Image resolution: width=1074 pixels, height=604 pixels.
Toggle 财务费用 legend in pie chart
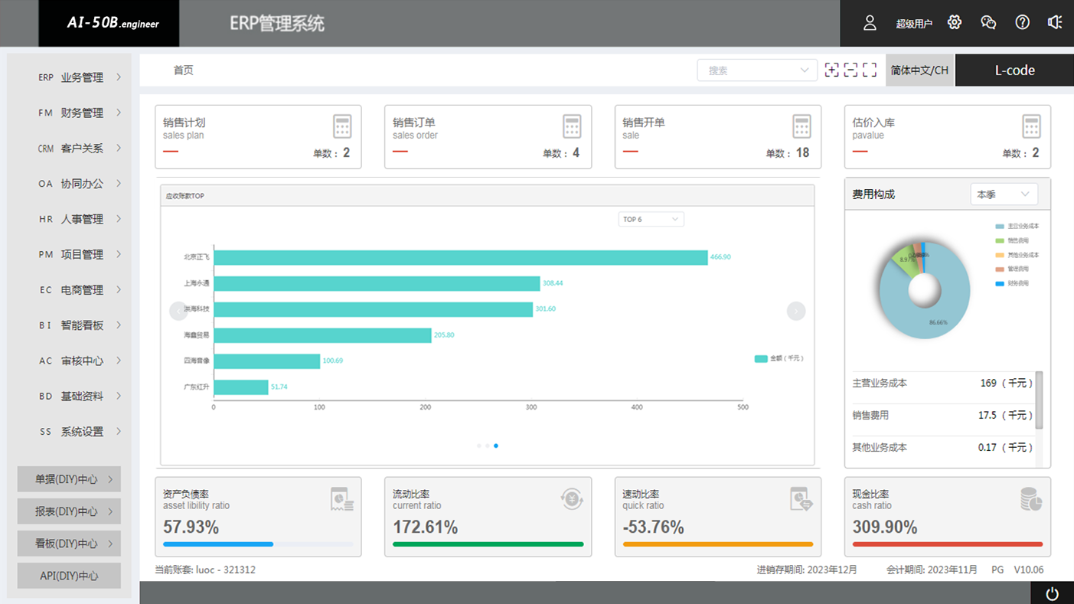(x=1014, y=283)
